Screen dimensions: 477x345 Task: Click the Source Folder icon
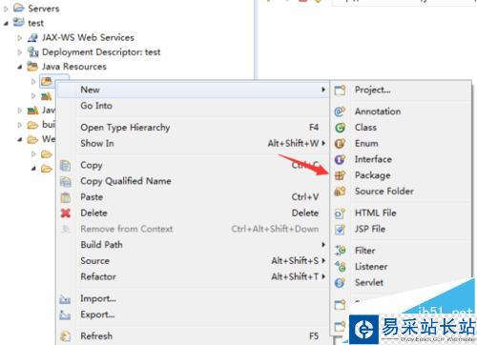(340, 192)
